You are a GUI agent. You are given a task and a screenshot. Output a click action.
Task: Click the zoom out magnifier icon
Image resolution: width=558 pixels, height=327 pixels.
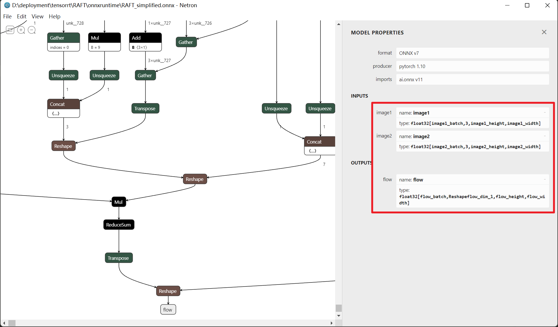[32, 30]
